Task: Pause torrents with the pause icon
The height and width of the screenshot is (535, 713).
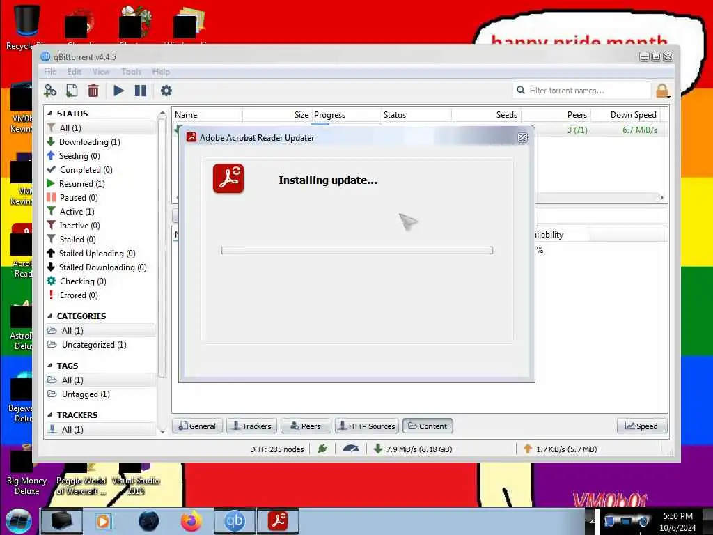Action: pyautogui.click(x=141, y=91)
